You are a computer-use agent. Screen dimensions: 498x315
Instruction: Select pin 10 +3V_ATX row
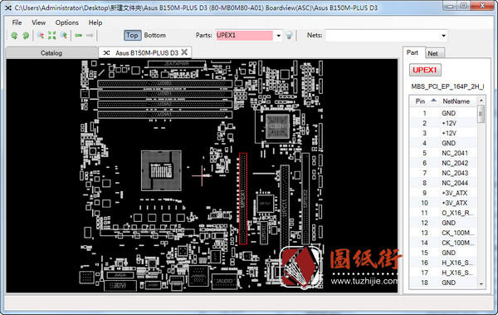coord(443,203)
